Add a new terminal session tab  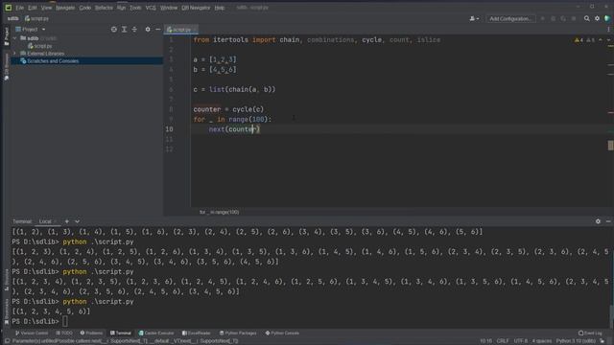coord(66,221)
